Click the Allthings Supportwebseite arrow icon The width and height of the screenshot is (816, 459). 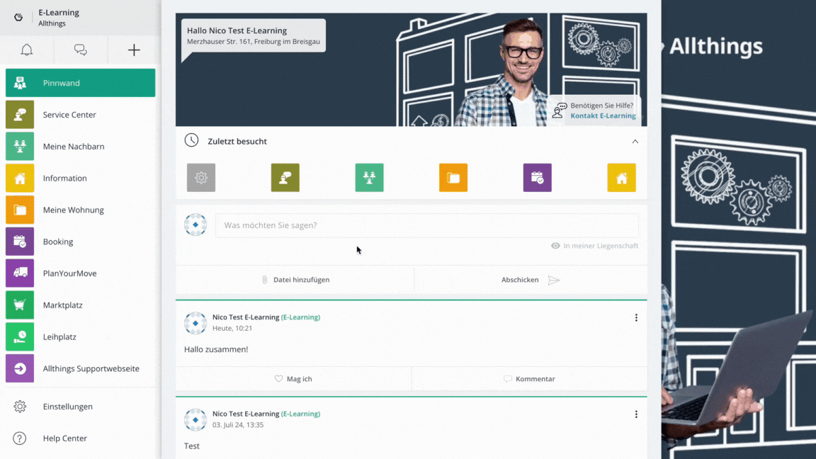click(20, 368)
